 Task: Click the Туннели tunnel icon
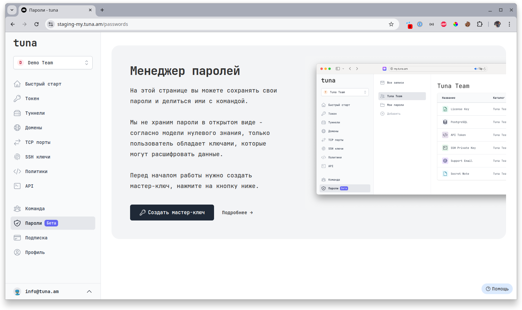[17, 113]
